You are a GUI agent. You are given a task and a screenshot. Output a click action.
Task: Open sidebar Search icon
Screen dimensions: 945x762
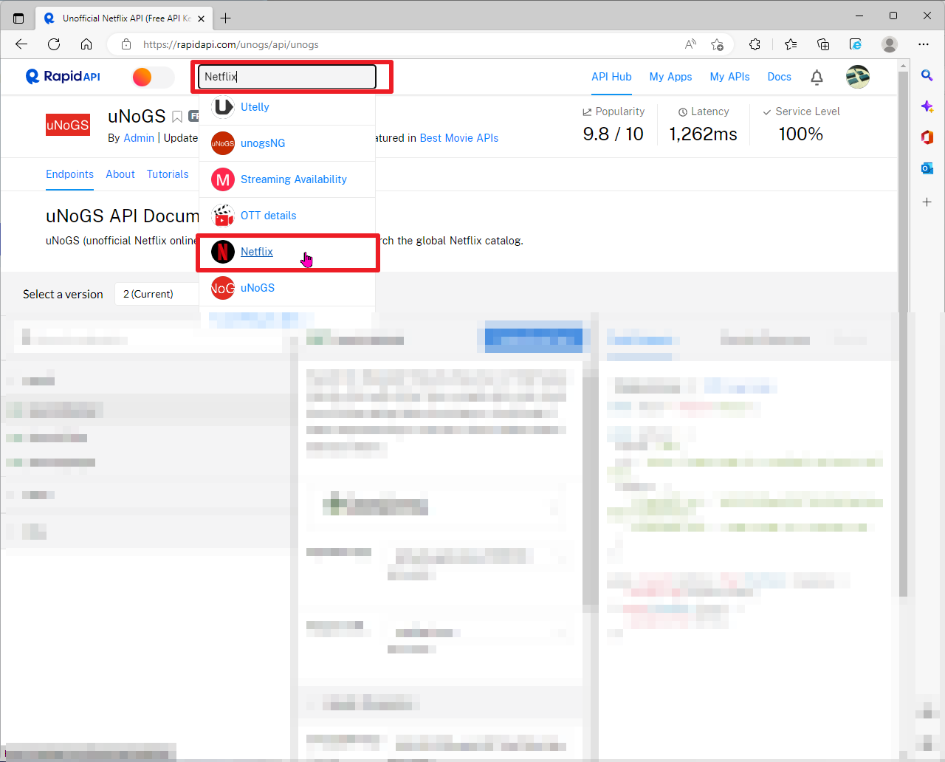click(x=927, y=75)
